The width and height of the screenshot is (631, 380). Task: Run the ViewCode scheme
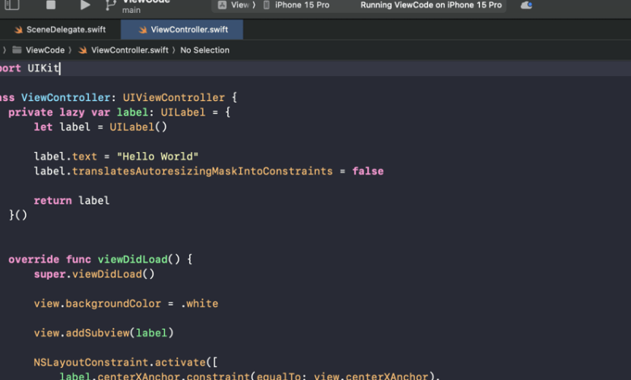tap(85, 5)
